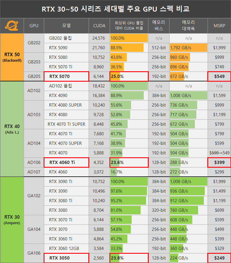Click the RTX 4060 model cell

tap(66, 172)
